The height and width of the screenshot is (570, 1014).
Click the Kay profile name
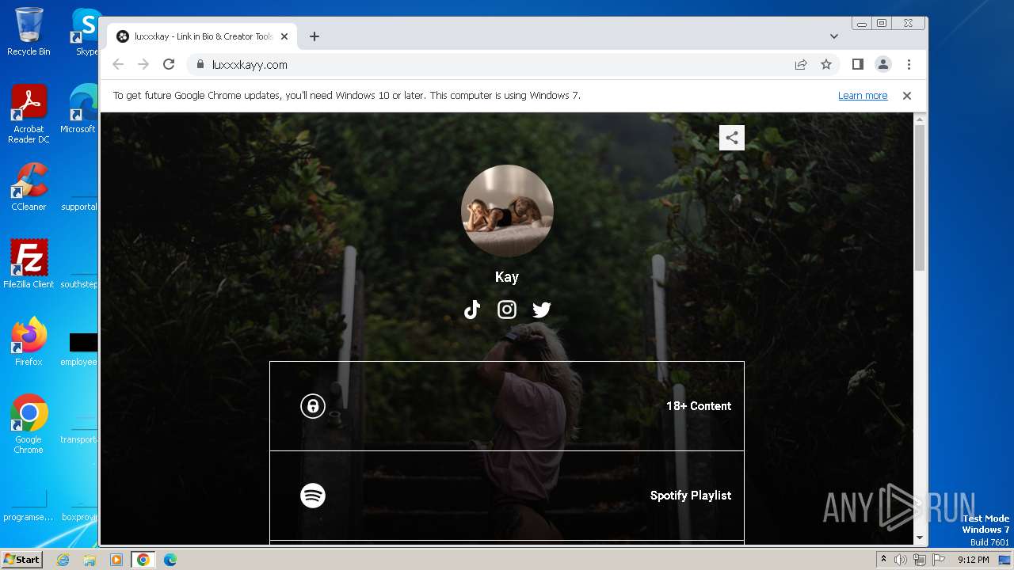(x=507, y=277)
